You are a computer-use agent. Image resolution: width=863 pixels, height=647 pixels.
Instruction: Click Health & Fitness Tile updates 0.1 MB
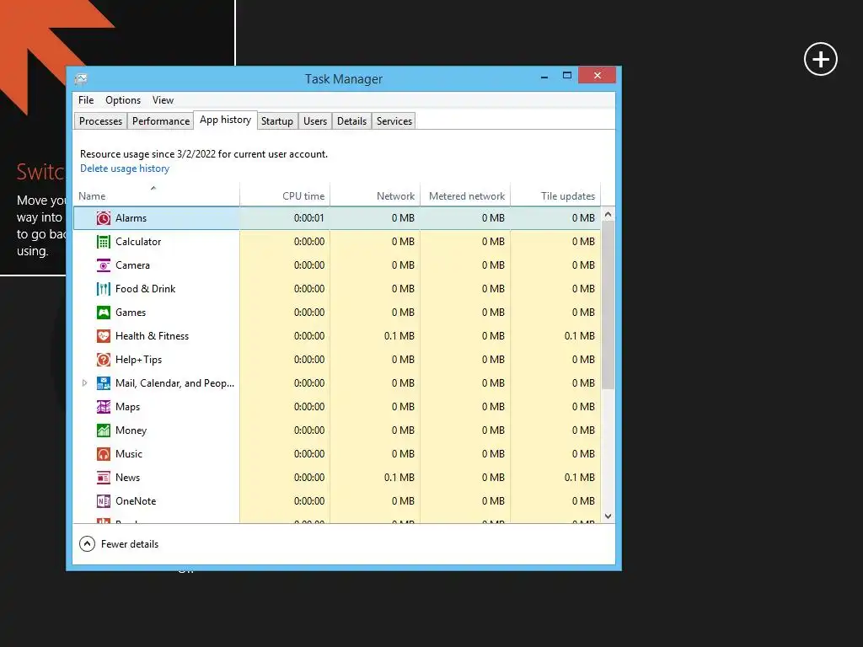[580, 336]
